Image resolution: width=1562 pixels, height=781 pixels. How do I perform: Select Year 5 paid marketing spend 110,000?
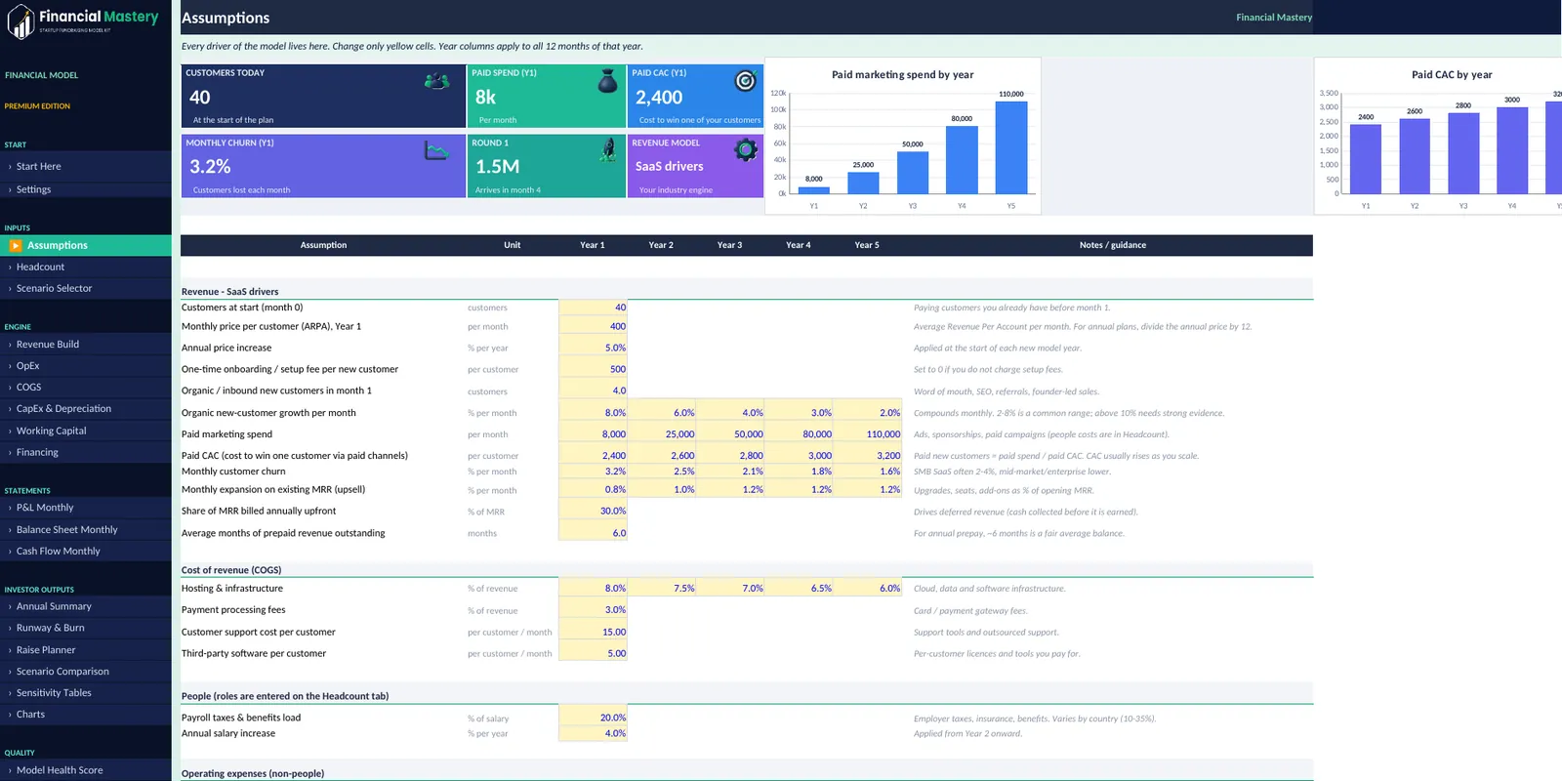pos(867,433)
